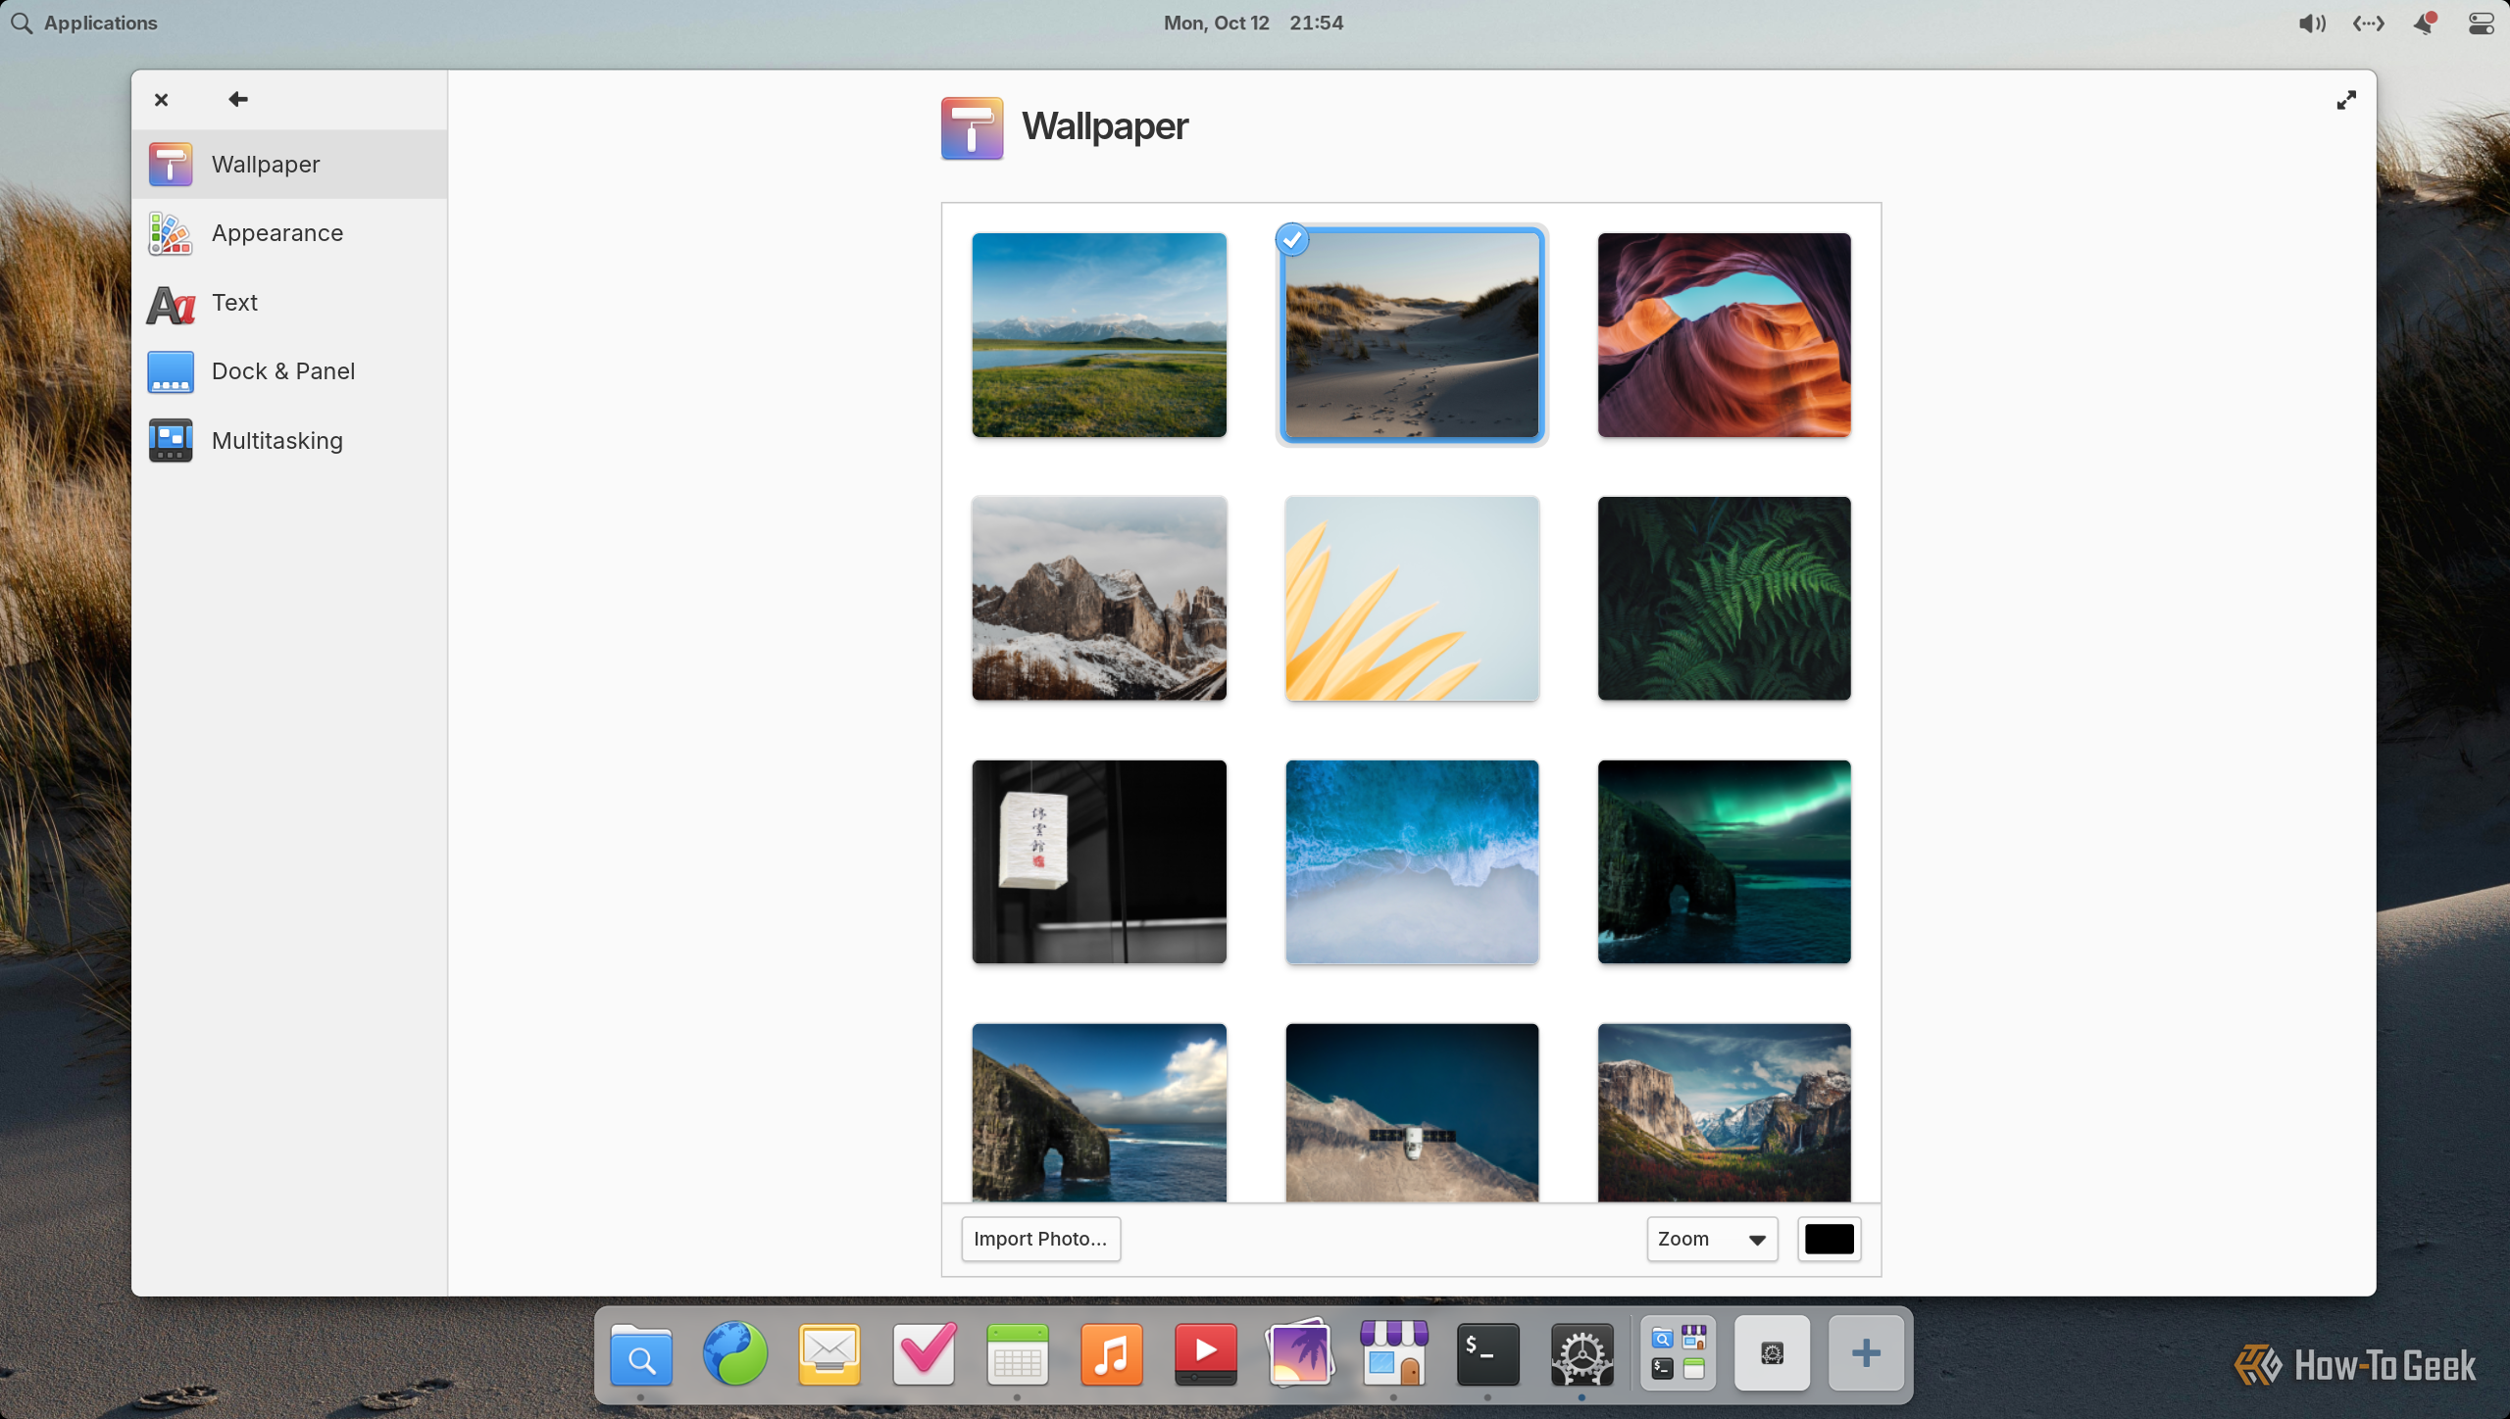Open the network indicator in panel
2510x1419 pixels.
click(x=2369, y=24)
